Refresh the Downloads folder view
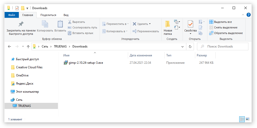Image resolution: width=257 pixels, height=128 pixels. coord(190,46)
